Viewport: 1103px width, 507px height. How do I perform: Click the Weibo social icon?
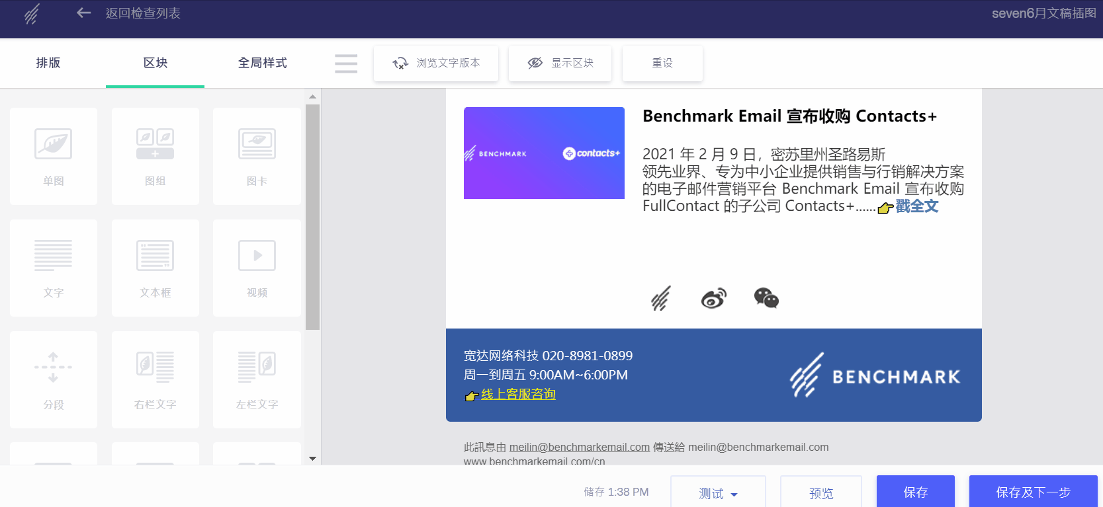713,299
